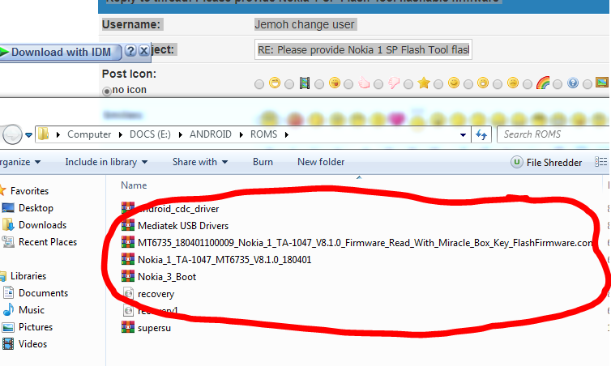Viewport: 611px width, 366px height.
Task: Click the Mediatek USB Drivers archive icon
Action: point(128,225)
